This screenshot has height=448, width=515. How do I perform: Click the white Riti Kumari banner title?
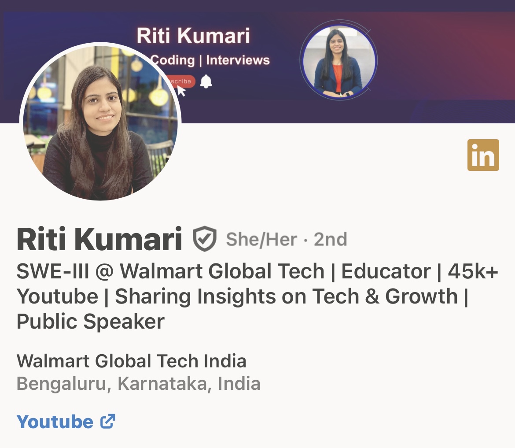193,36
